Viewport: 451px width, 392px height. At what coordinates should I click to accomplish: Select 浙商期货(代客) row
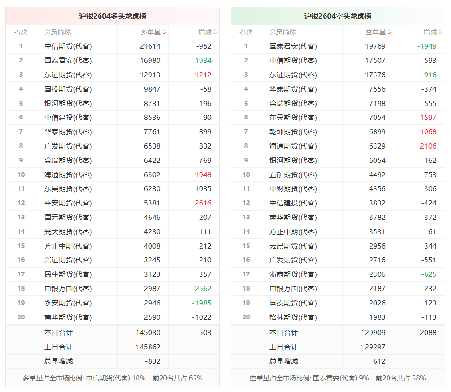pos(338,274)
